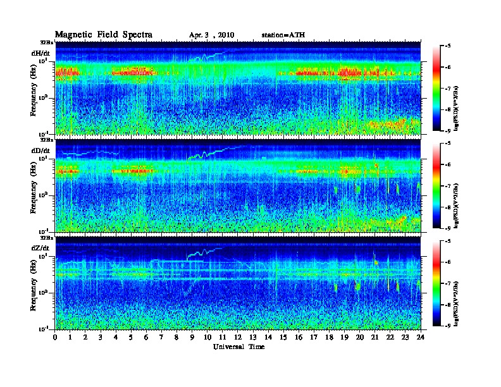Select the dH/dt panel label
The height and width of the screenshot is (387, 501).
pos(40,53)
